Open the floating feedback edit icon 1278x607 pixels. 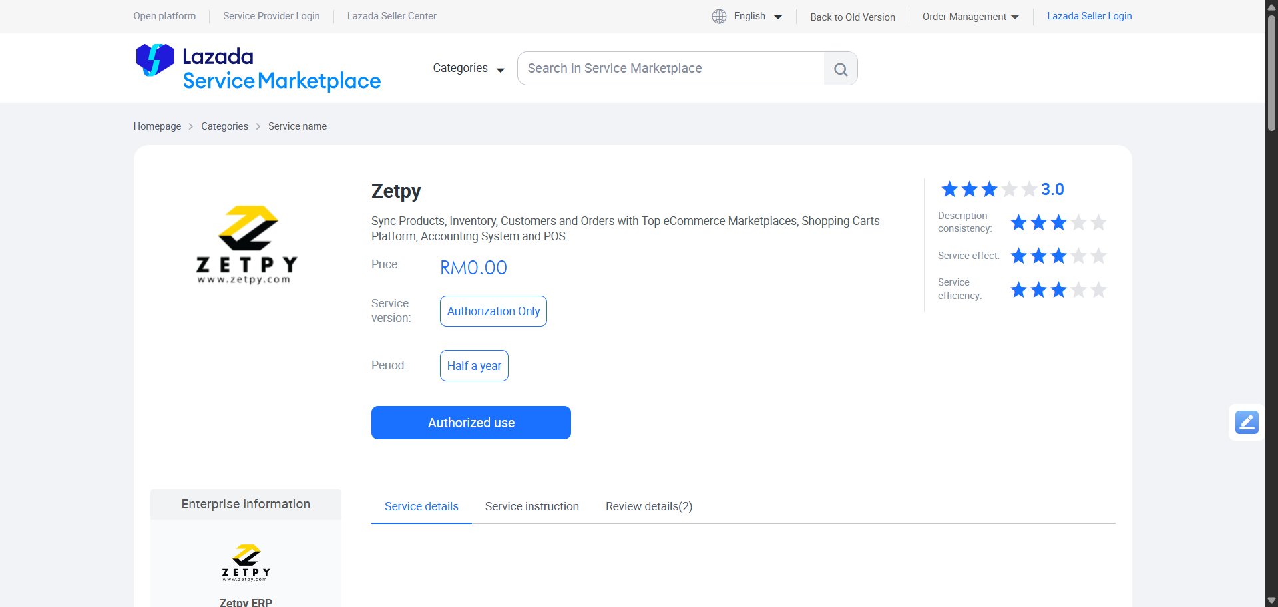coord(1247,422)
